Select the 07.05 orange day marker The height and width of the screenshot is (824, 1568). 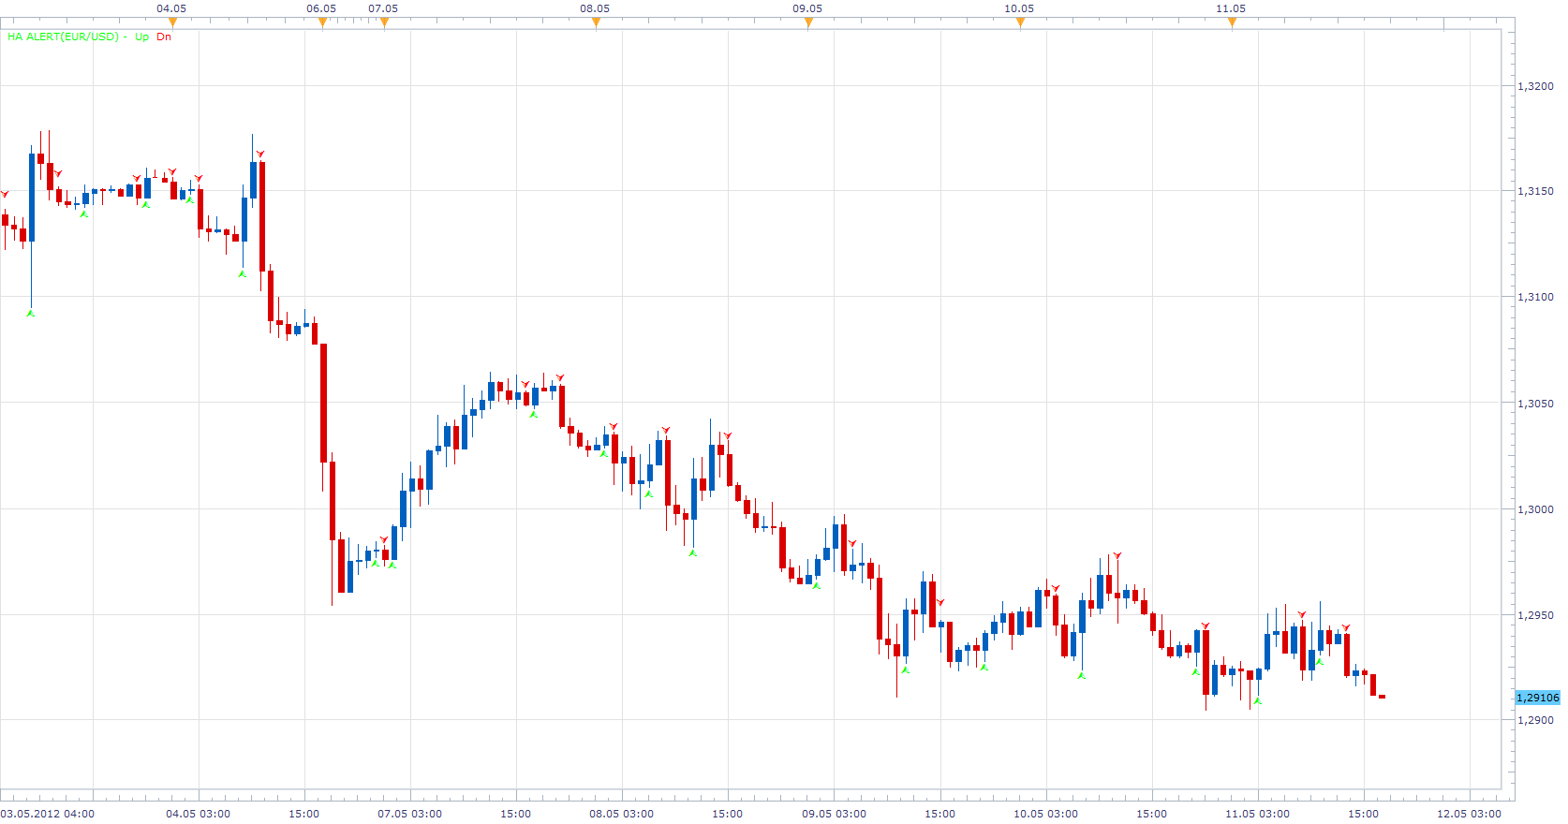click(x=384, y=23)
